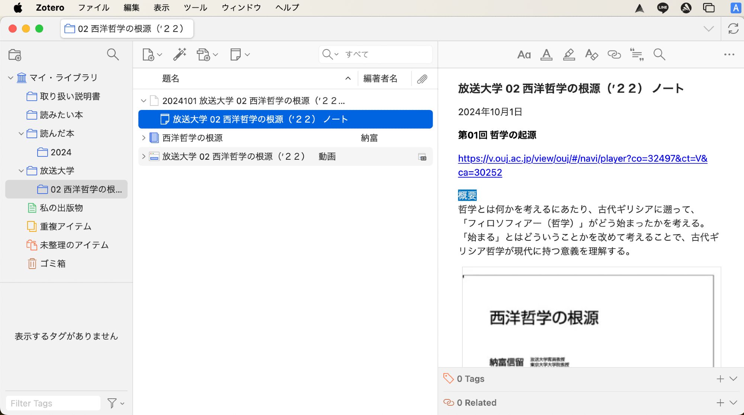Collapse the 読んだ本 collection
The height and width of the screenshot is (415, 744).
(21, 133)
